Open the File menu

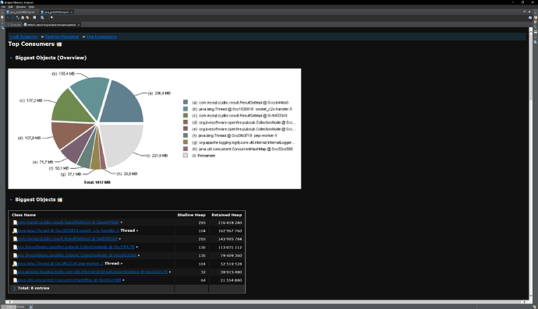click(3, 7)
